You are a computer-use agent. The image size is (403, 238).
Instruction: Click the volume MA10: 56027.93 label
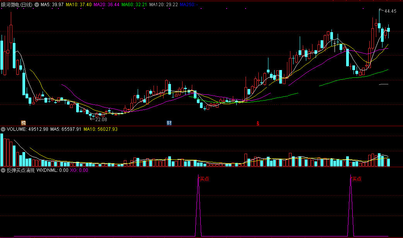click(101, 129)
